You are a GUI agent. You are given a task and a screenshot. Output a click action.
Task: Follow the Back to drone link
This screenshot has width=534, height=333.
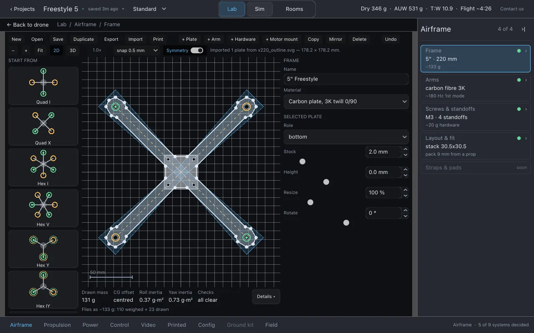point(28,25)
